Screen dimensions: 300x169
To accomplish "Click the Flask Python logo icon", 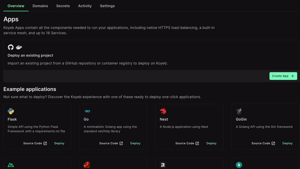I will pos(11,111).
